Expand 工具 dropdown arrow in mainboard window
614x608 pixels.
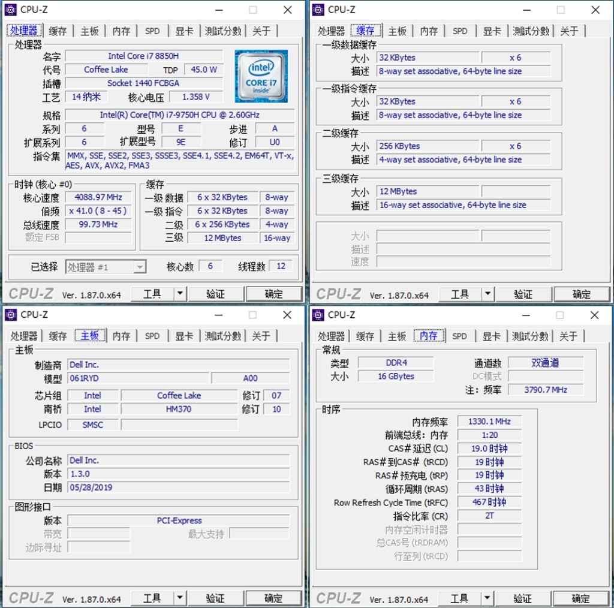coord(180,598)
